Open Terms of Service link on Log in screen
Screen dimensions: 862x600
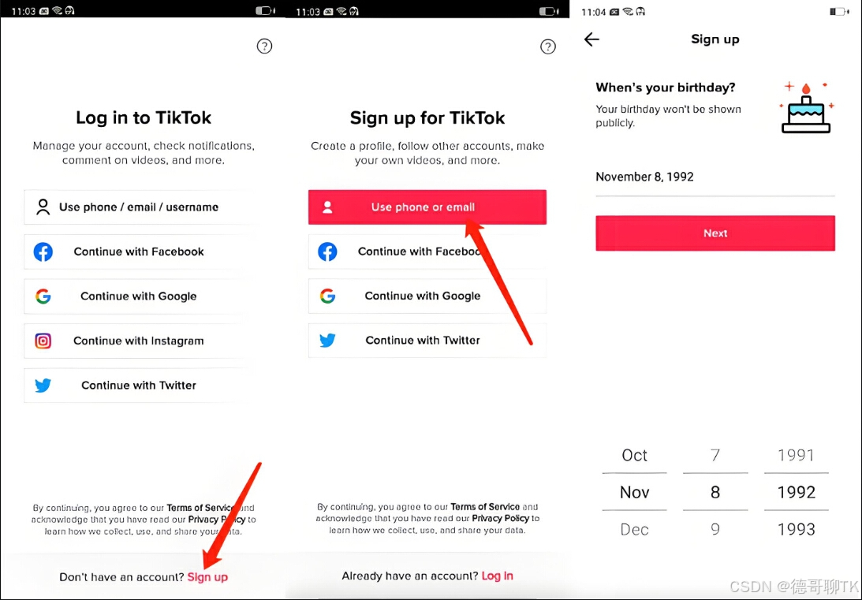[x=200, y=508]
